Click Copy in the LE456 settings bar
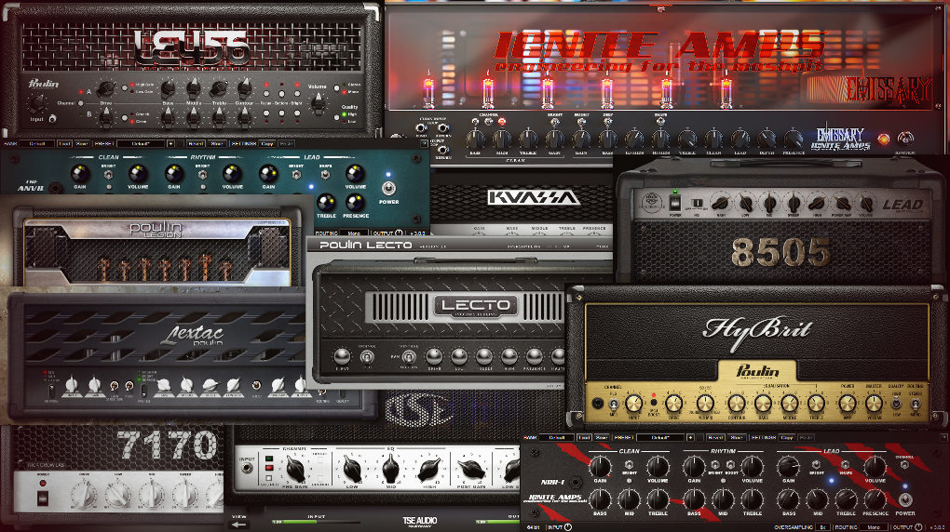Viewport: 950px width, 532px height. point(267,143)
